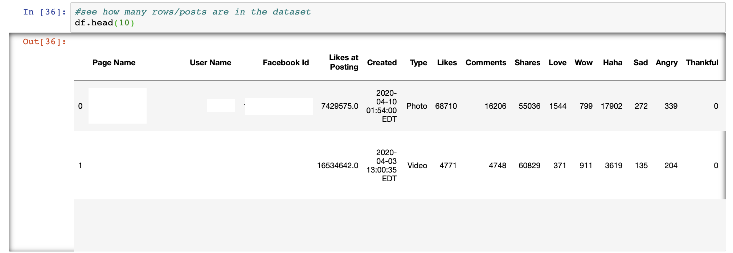Click the Angry column header
Screen dimensions: 733x253
click(x=666, y=63)
